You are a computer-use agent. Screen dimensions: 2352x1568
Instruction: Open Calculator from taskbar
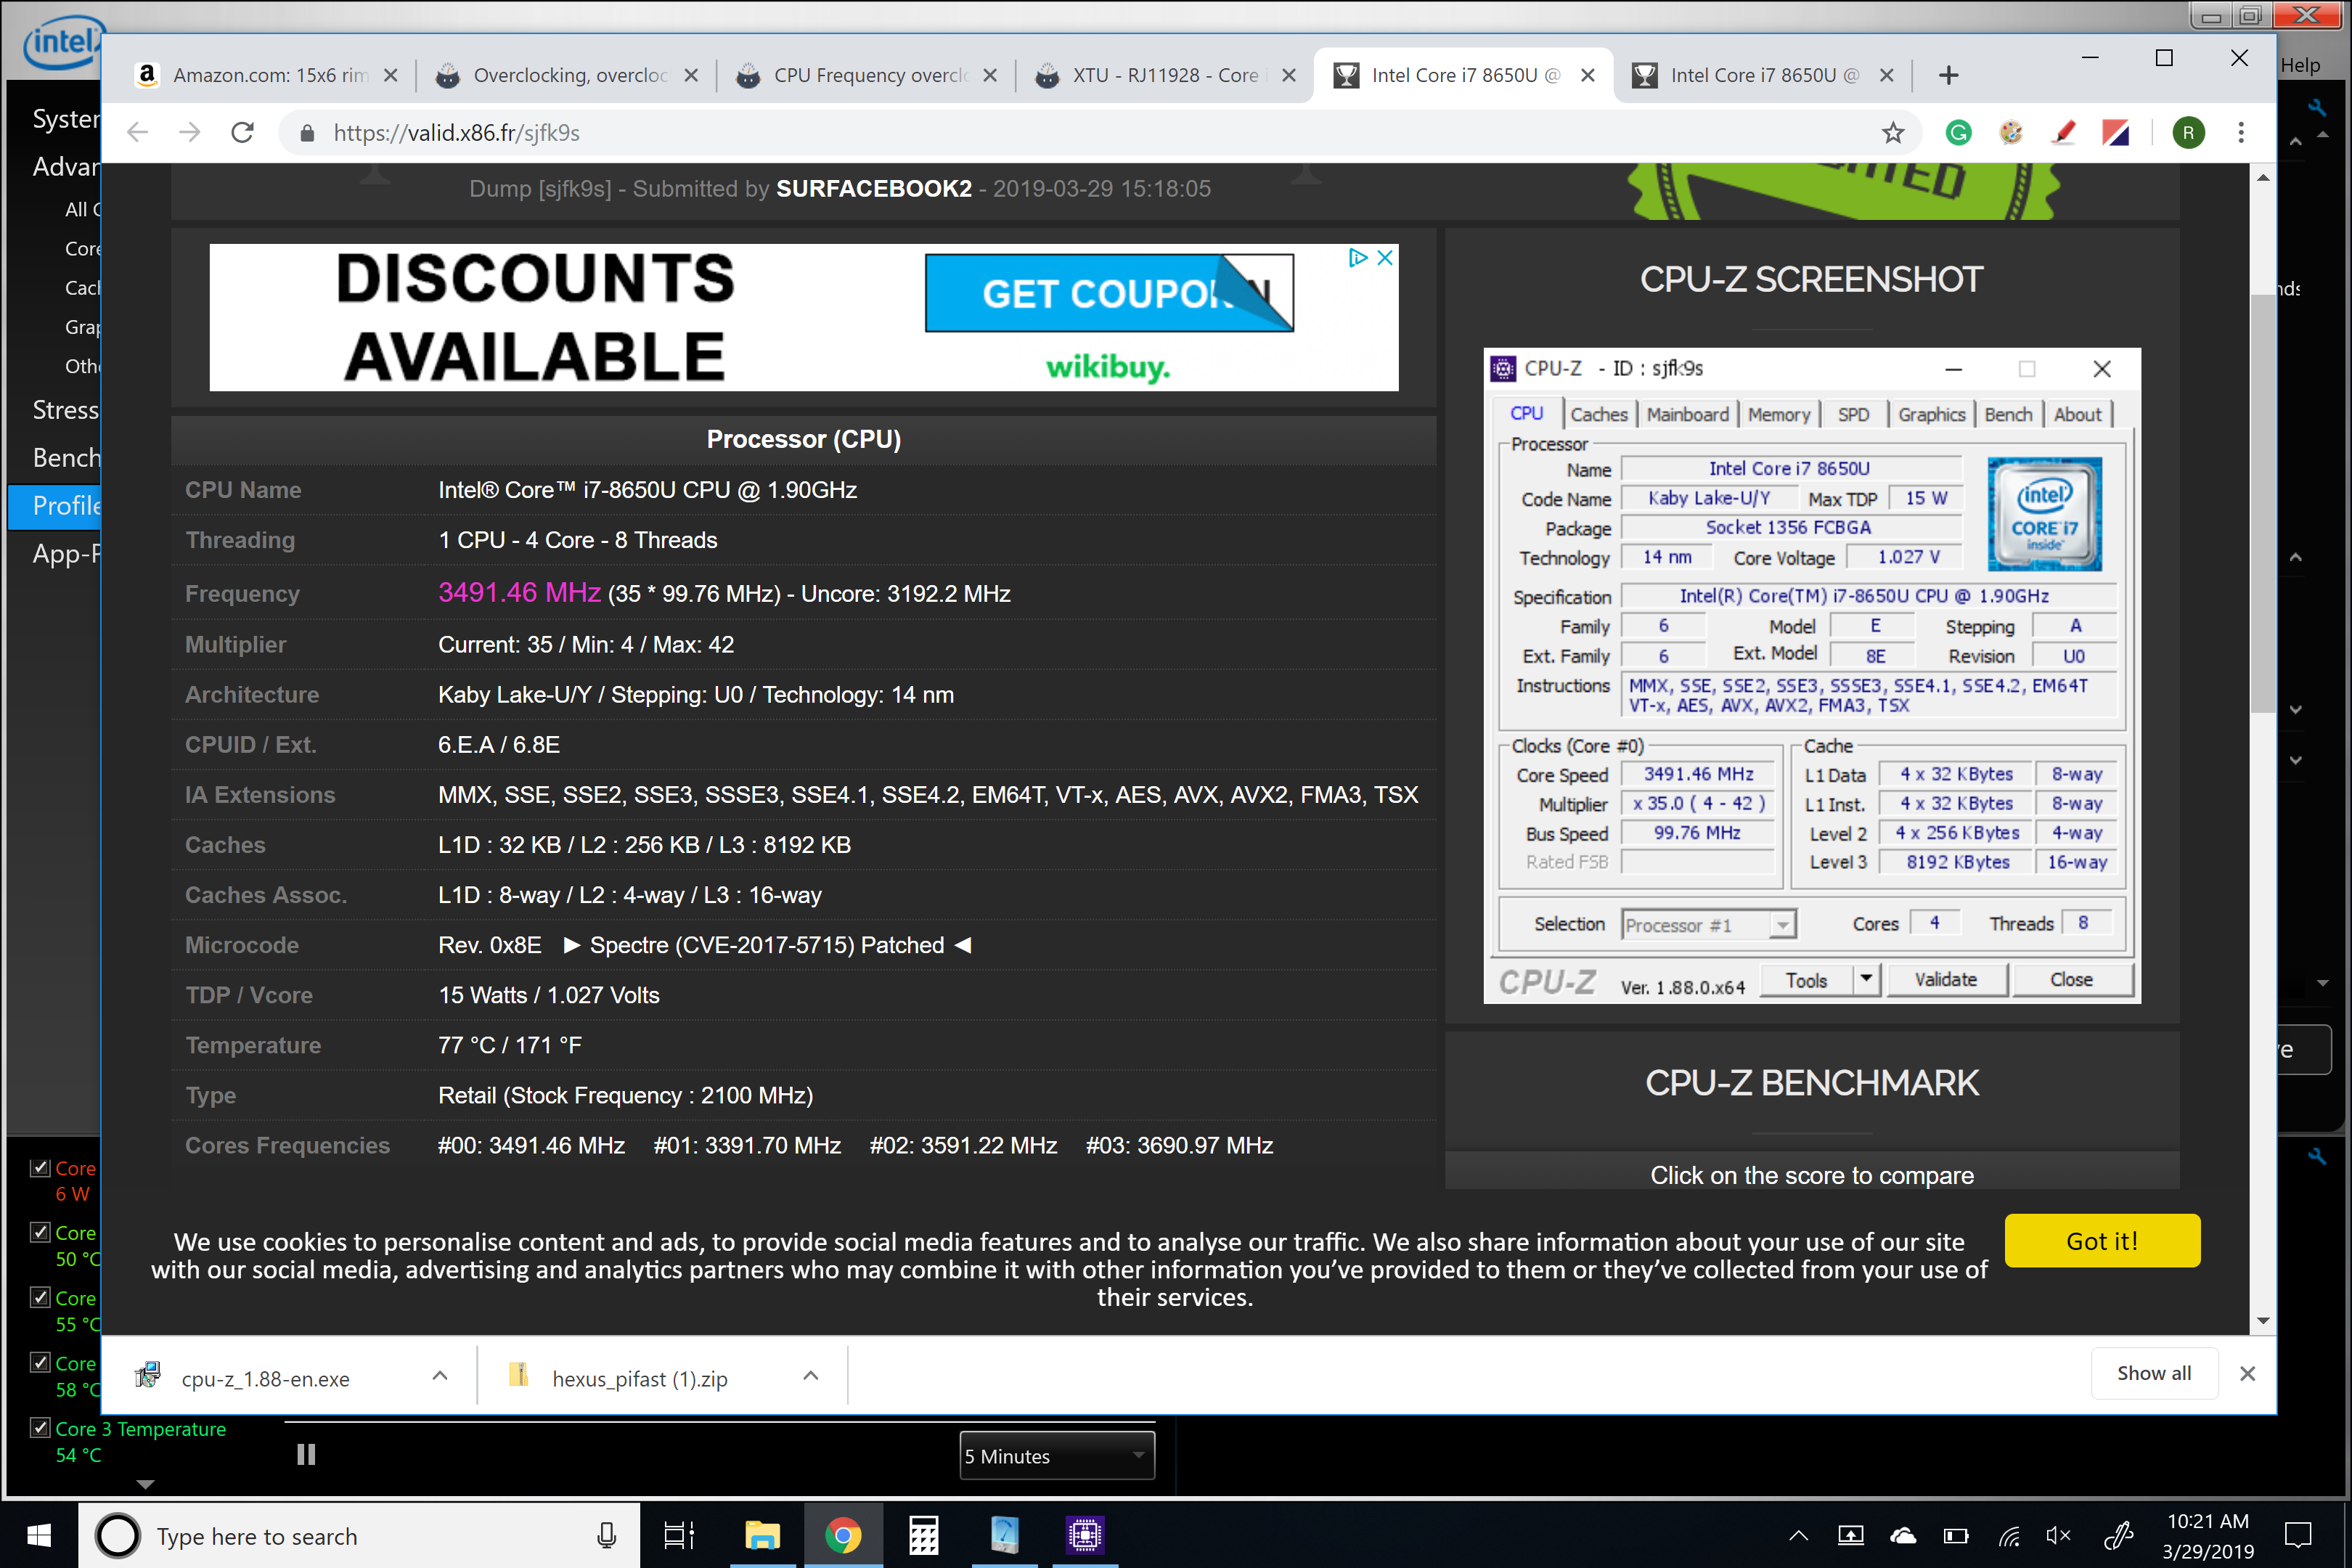point(923,1535)
